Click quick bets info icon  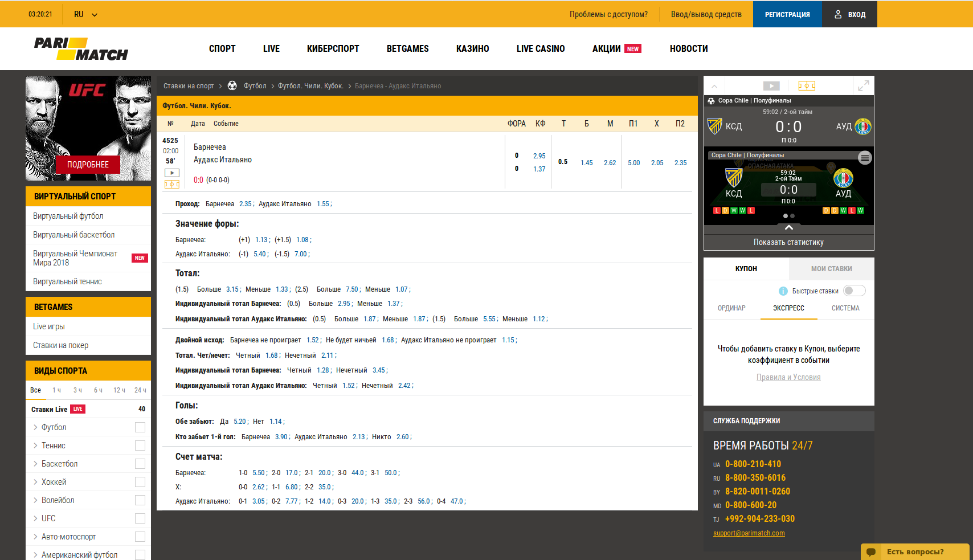[783, 291]
